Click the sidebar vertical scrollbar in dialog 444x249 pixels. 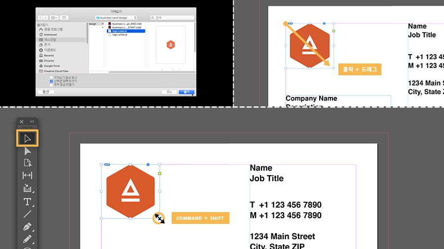87,33
